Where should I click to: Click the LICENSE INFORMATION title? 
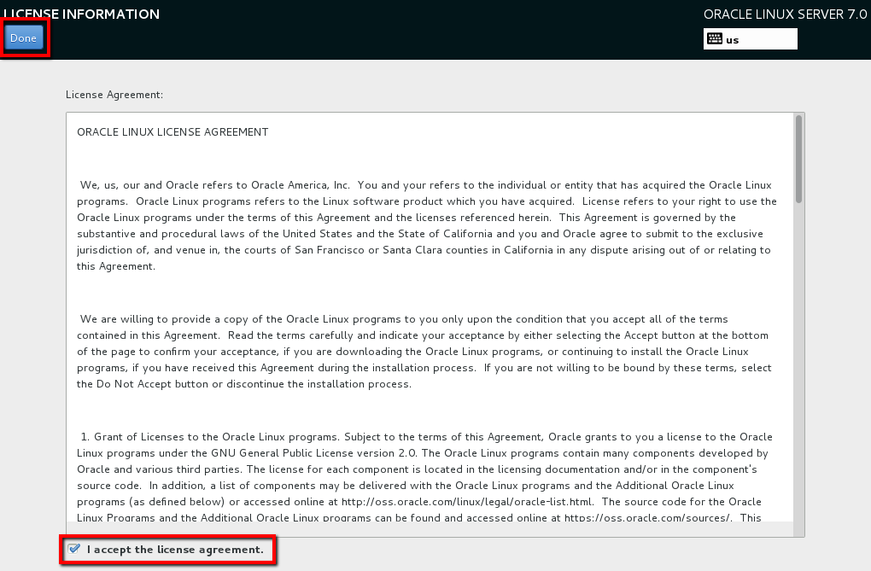[x=82, y=14]
